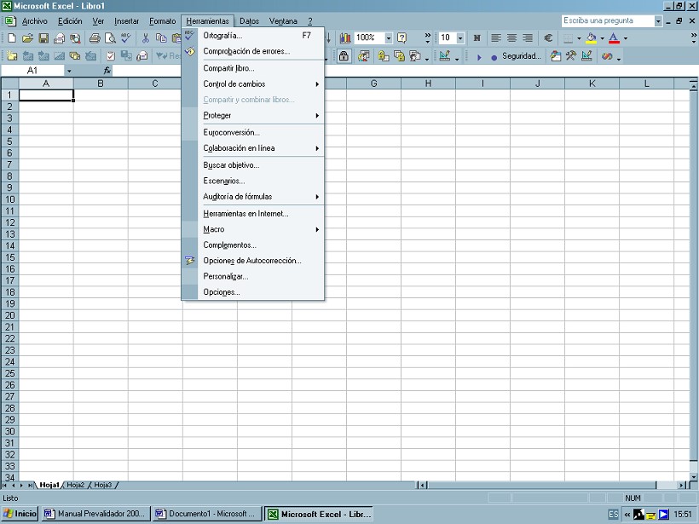Viewport: 699px width, 524px height.
Task: Expand the fill color dropdown arrow
Action: point(603,38)
